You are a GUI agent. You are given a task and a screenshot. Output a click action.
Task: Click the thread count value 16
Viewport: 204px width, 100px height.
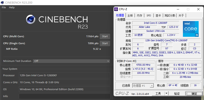[195, 85]
